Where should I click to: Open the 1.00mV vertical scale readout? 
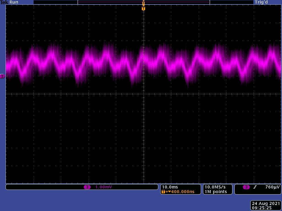coord(104,187)
